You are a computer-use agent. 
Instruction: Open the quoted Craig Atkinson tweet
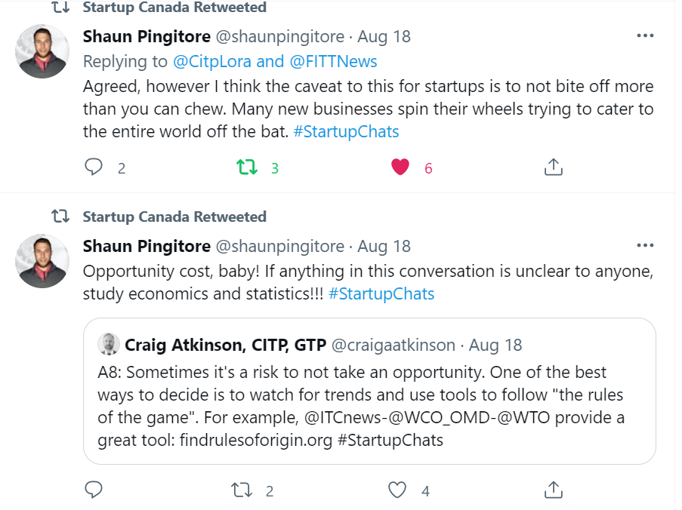click(369, 391)
